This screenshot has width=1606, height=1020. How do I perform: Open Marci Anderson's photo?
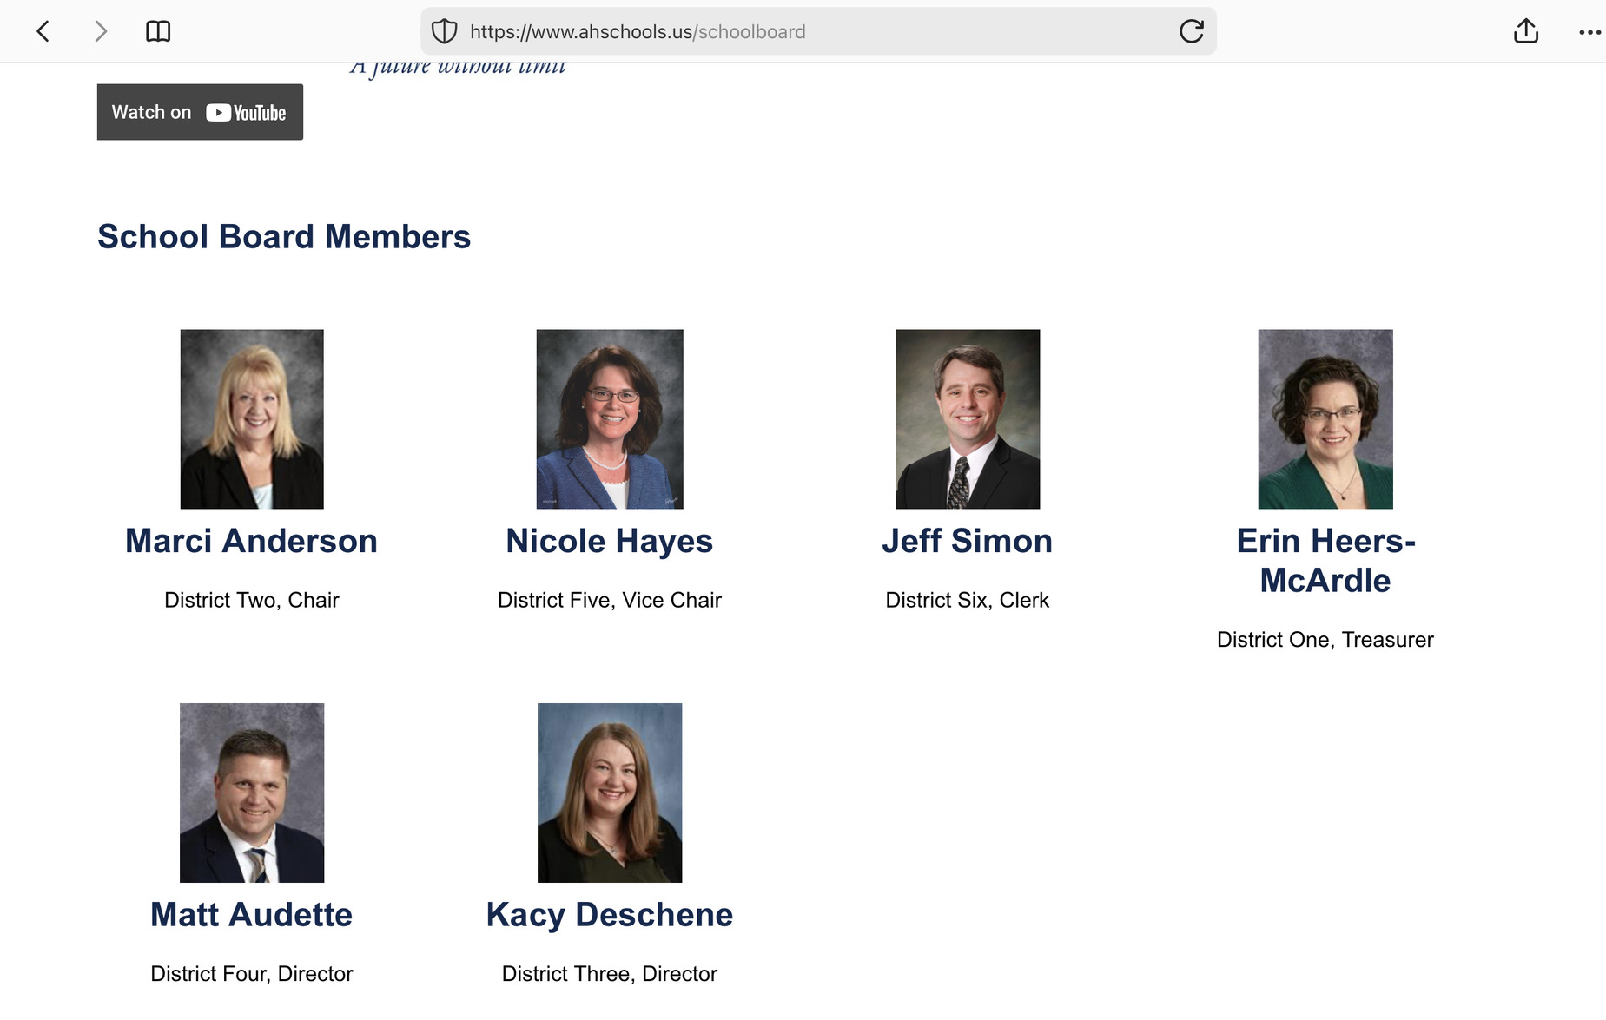(252, 418)
